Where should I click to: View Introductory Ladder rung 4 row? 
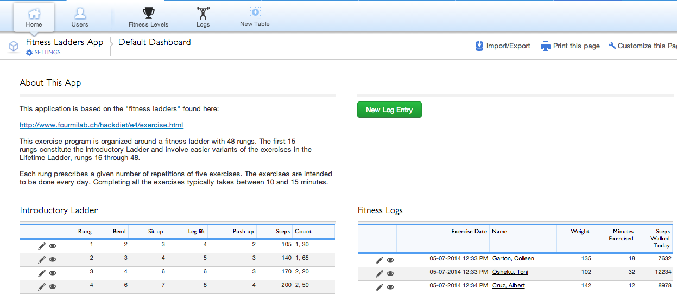pos(53,286)
